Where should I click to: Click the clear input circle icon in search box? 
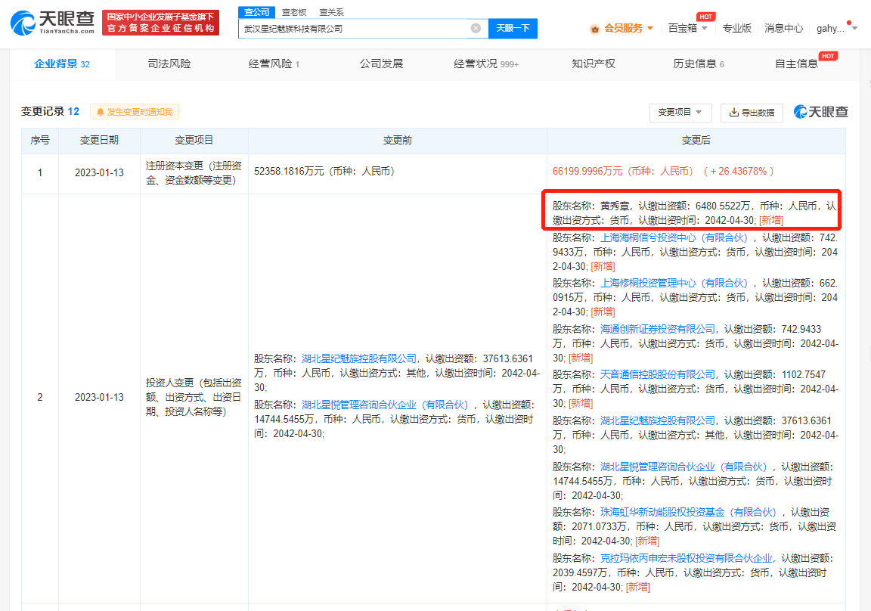pos(475,28)
